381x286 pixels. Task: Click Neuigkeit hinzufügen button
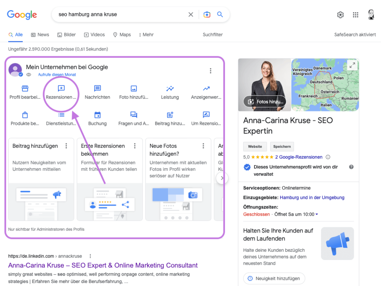pos(274,279)
